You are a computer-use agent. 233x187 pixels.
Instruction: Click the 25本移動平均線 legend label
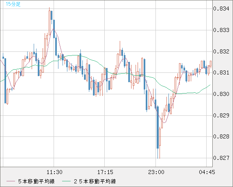point(95,181)
